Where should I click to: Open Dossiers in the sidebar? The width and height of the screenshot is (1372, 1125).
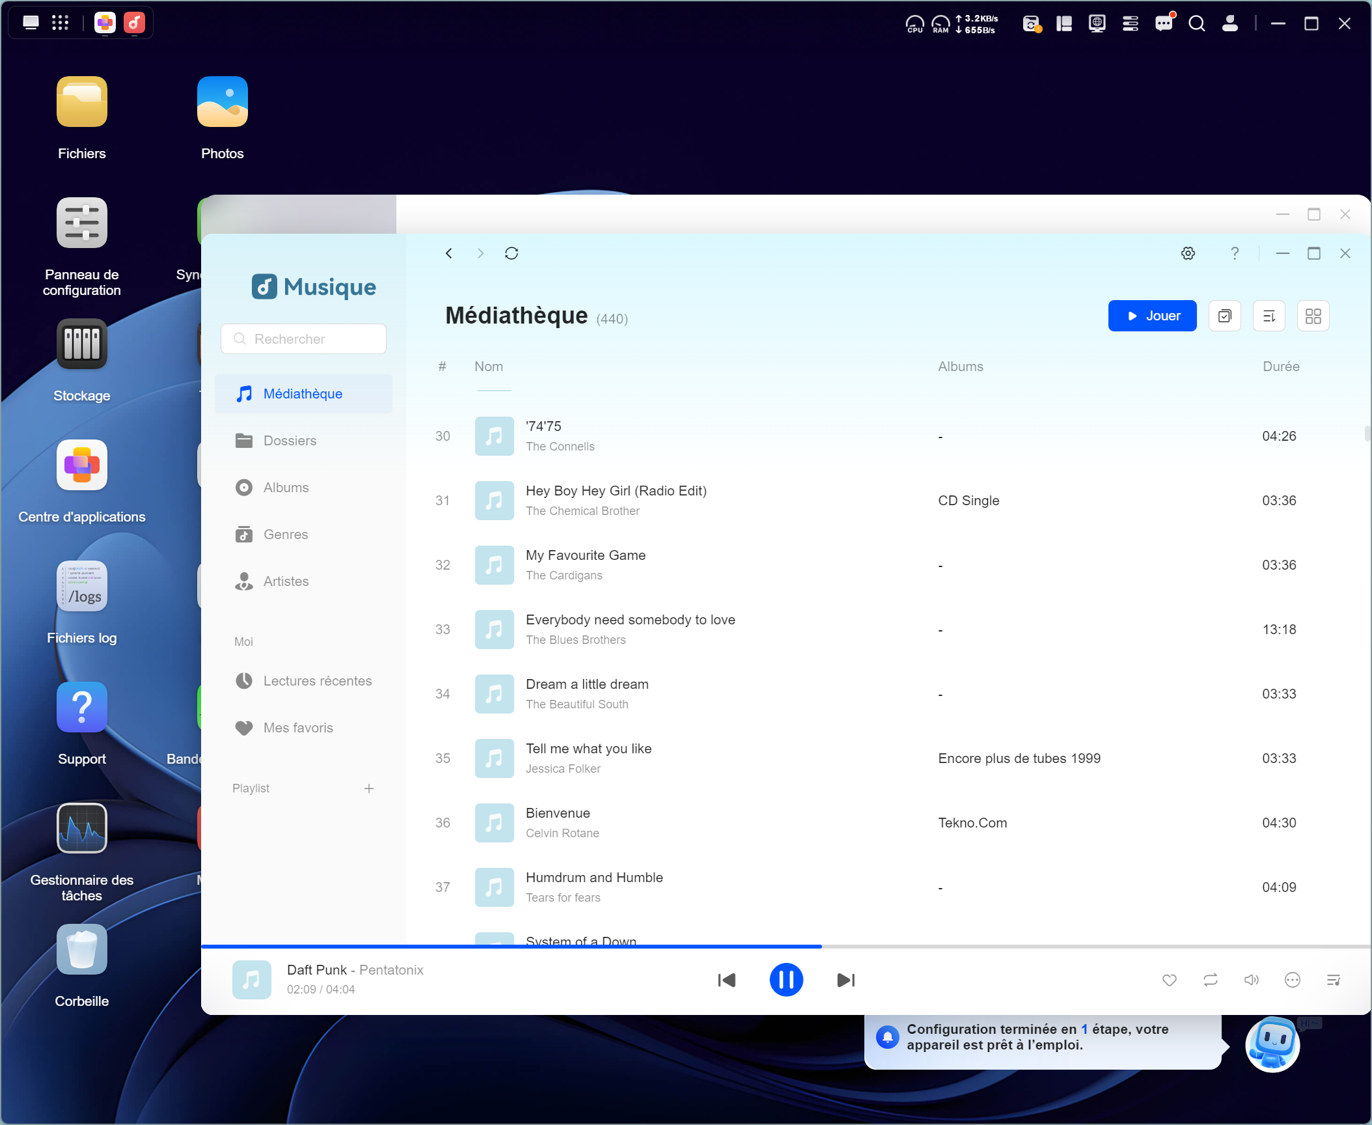click(x=304, y=441)
